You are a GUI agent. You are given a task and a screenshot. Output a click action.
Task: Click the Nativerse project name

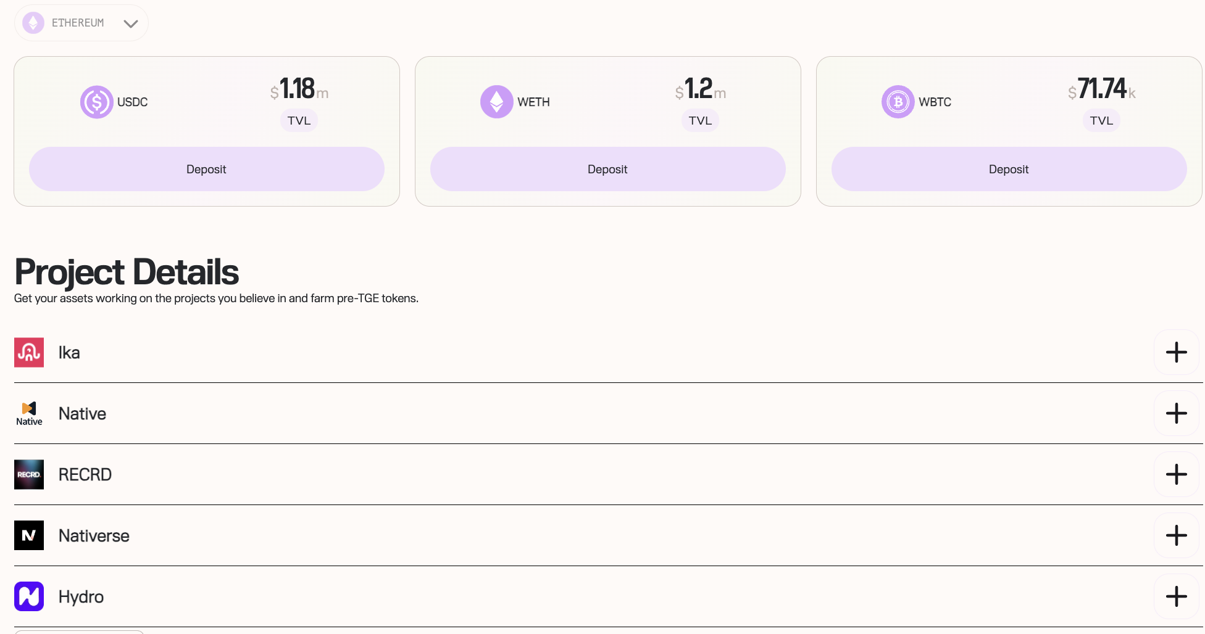click(x=94, y=535)
